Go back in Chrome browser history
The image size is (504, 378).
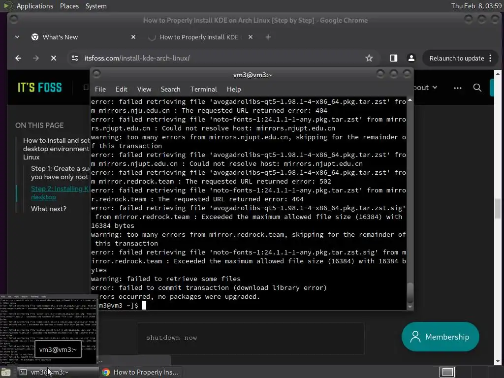(18, 58)
